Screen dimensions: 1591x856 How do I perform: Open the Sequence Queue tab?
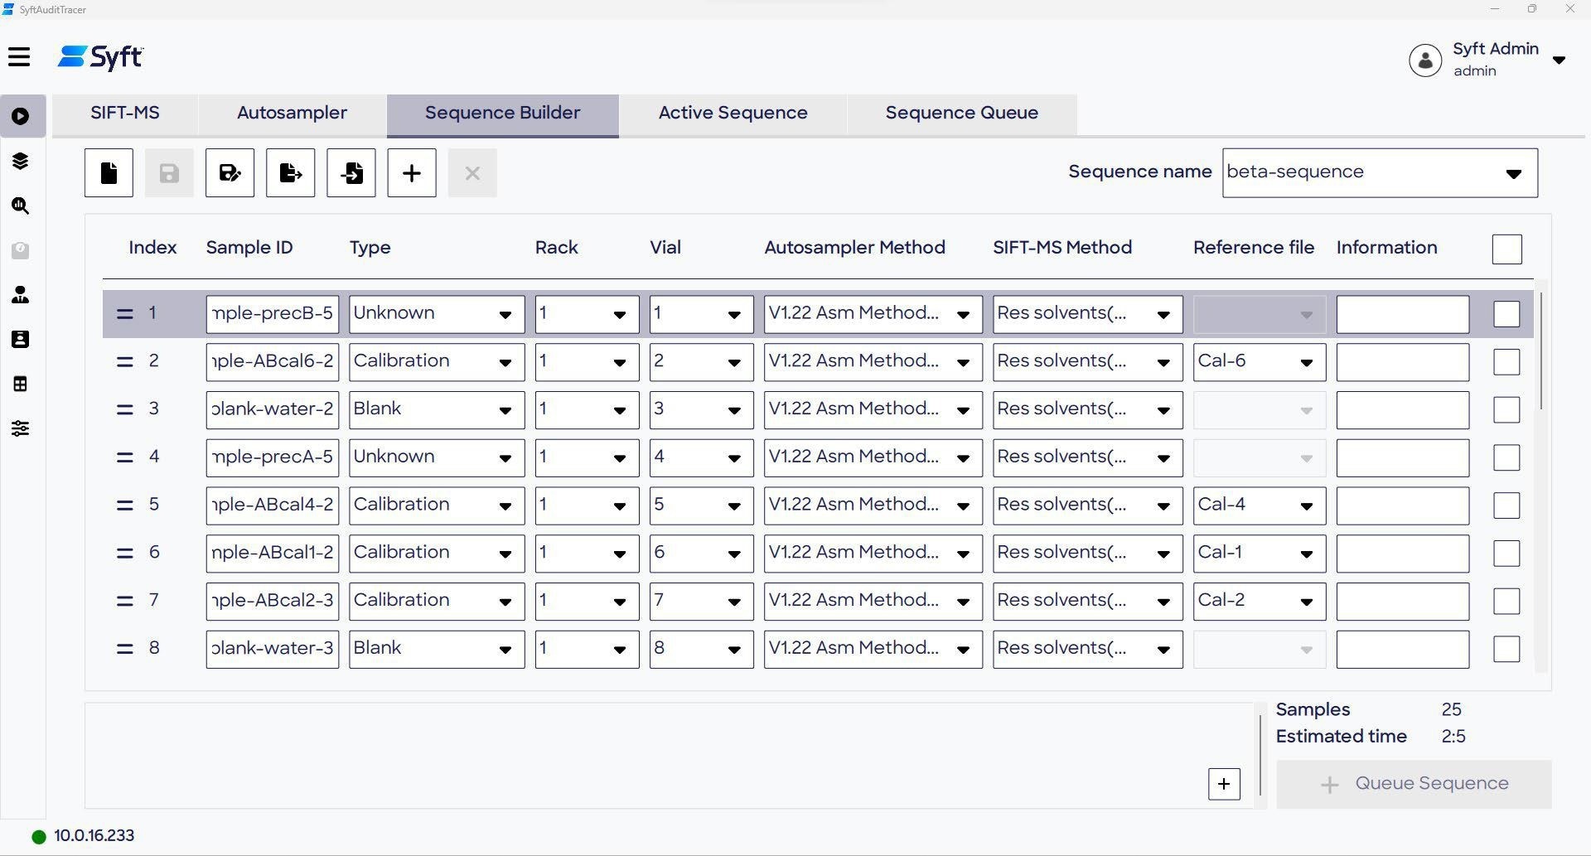click(960, 113)
